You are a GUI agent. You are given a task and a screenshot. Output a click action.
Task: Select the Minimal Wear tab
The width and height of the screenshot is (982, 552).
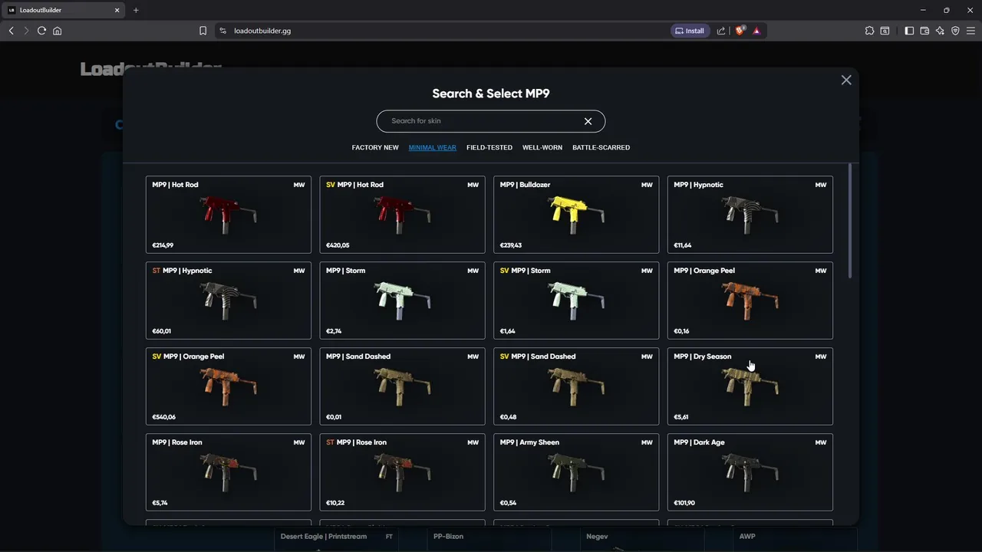(432, 147)
